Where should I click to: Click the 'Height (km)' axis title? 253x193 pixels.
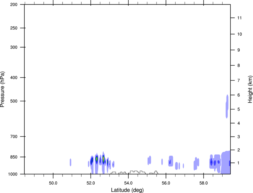(250, 89)
